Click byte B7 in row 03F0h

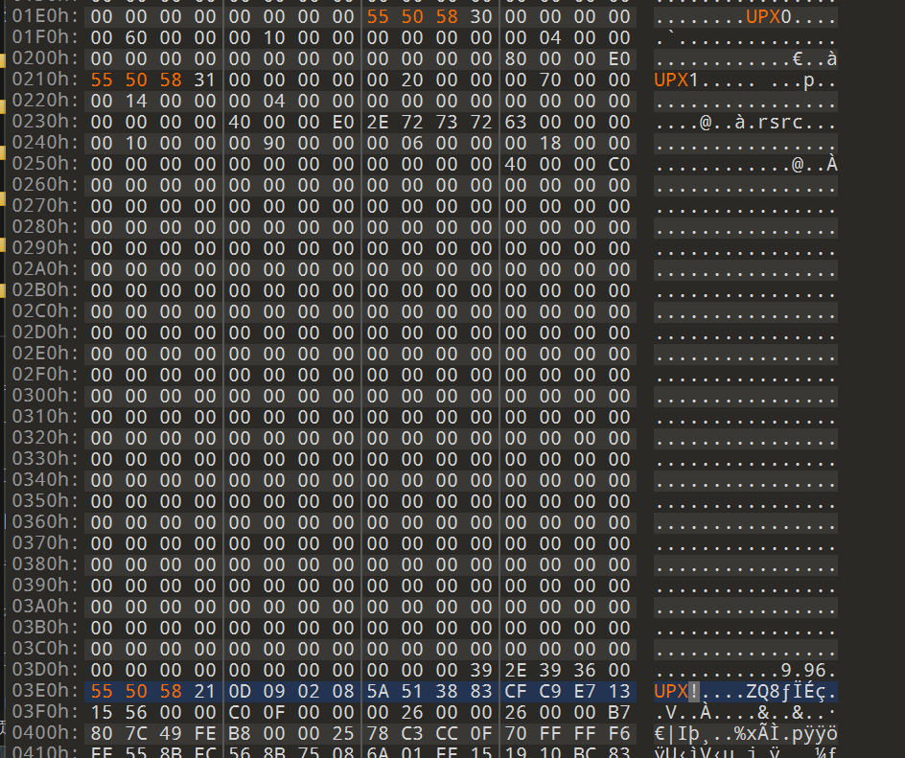pos(618,712)
